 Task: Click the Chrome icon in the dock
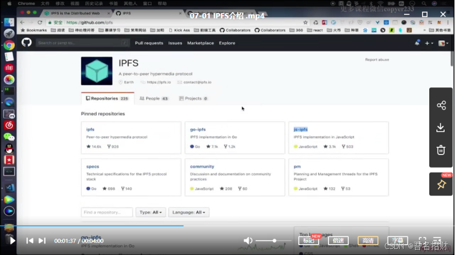coord(9,45)
